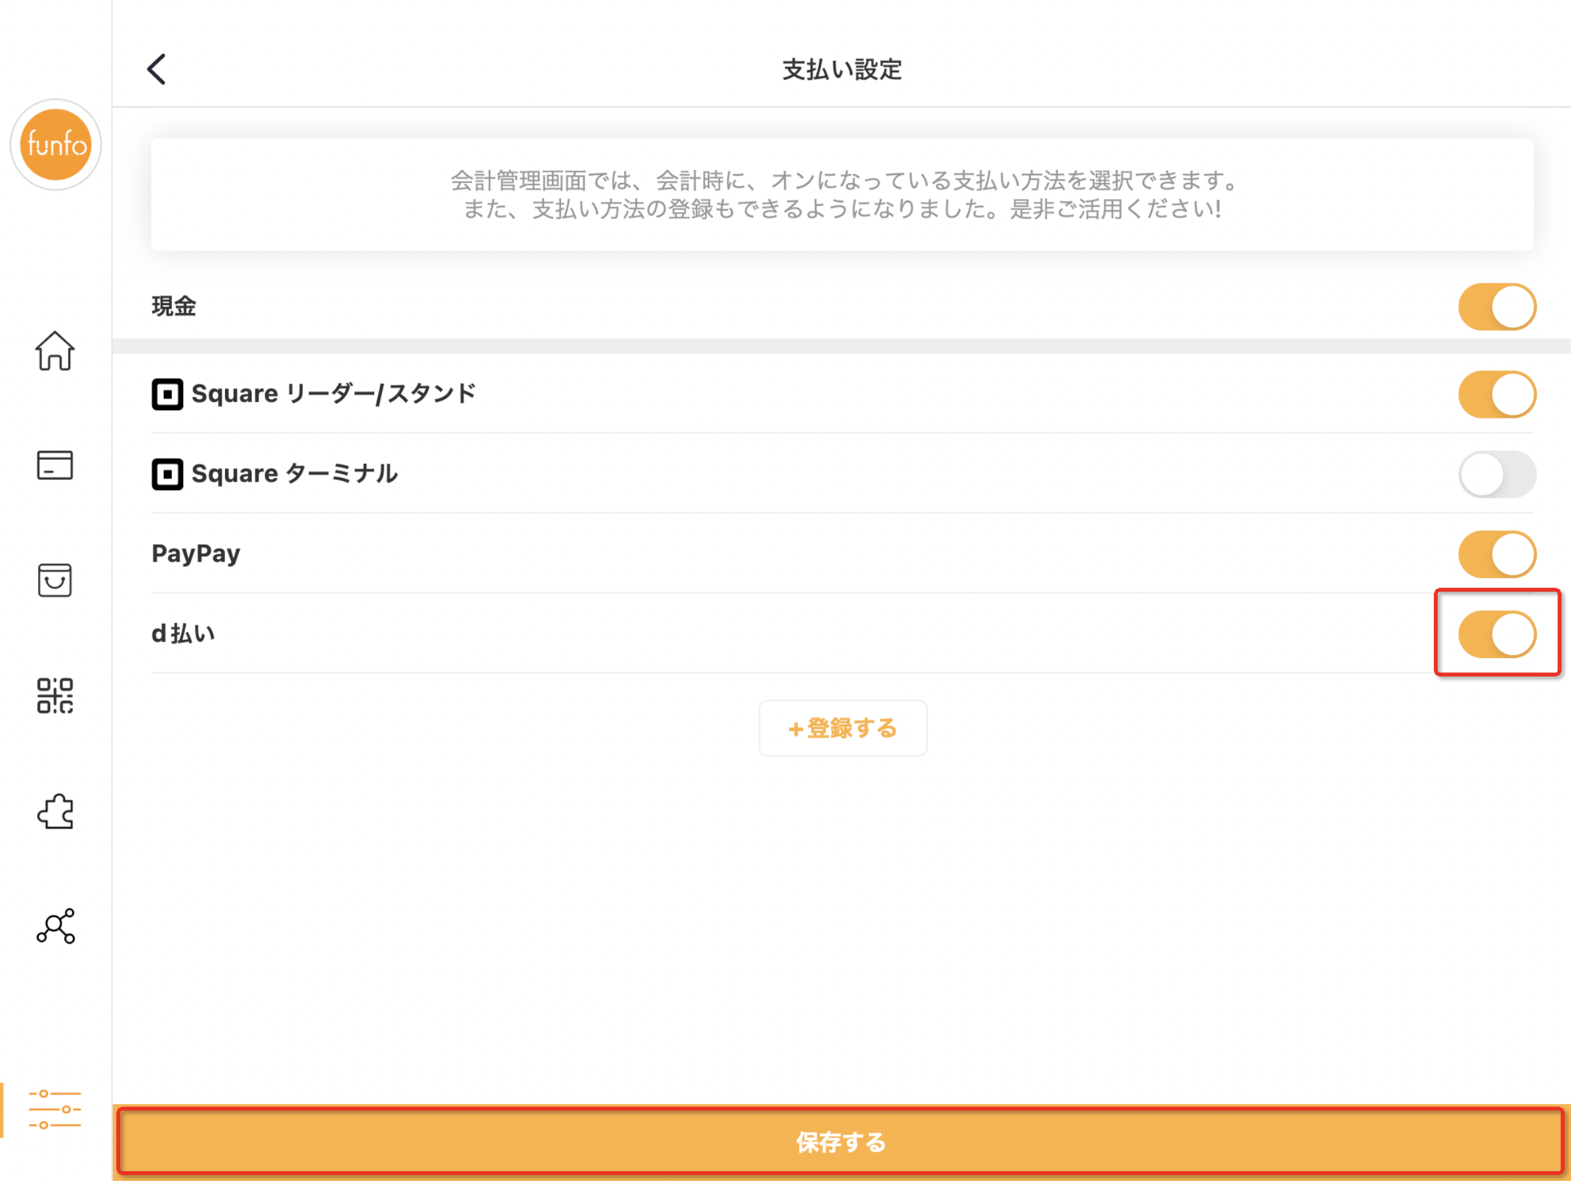Viewport: 1571px width, 1181px height.
Task: Click the Square ターミナル label
Action: tap(295, 474)
